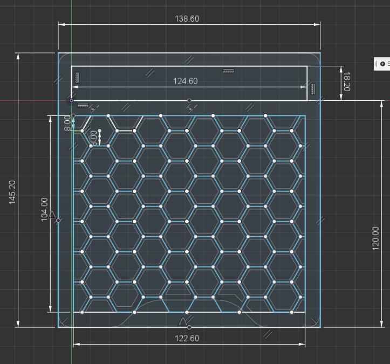Click the 8.00 dimension at honeycomb corner
390x364 pixels.
coord(67,123)
